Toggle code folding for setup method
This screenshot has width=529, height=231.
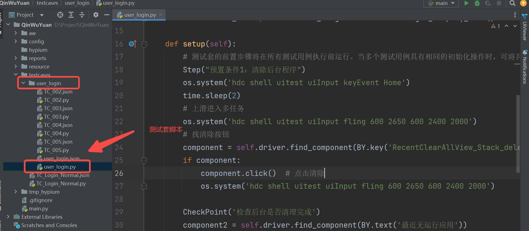pyautogui.click(x=144, y=44)
